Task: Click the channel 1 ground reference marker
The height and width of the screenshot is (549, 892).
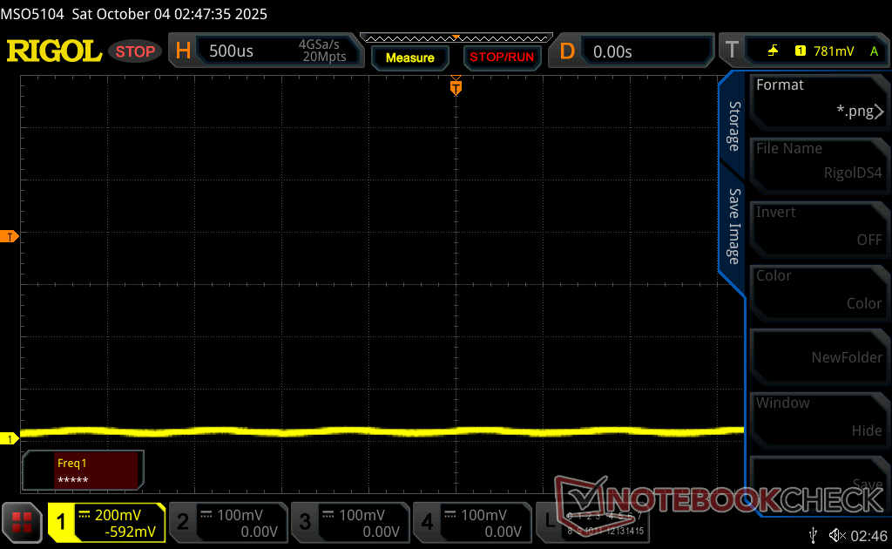Action: (x=10, y=438)
